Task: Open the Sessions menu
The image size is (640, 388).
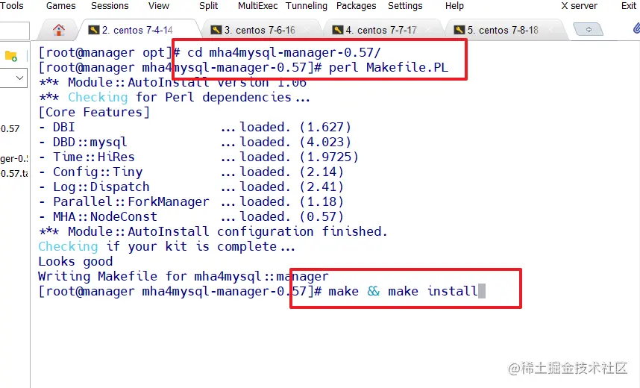Action: click(110, 6)
